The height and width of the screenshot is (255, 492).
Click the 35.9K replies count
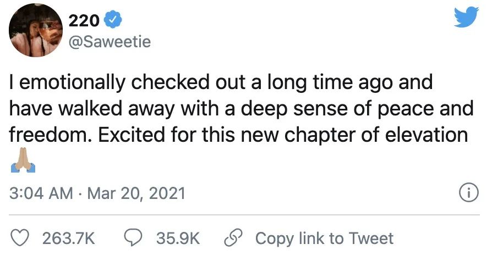[x=178, y=238]
